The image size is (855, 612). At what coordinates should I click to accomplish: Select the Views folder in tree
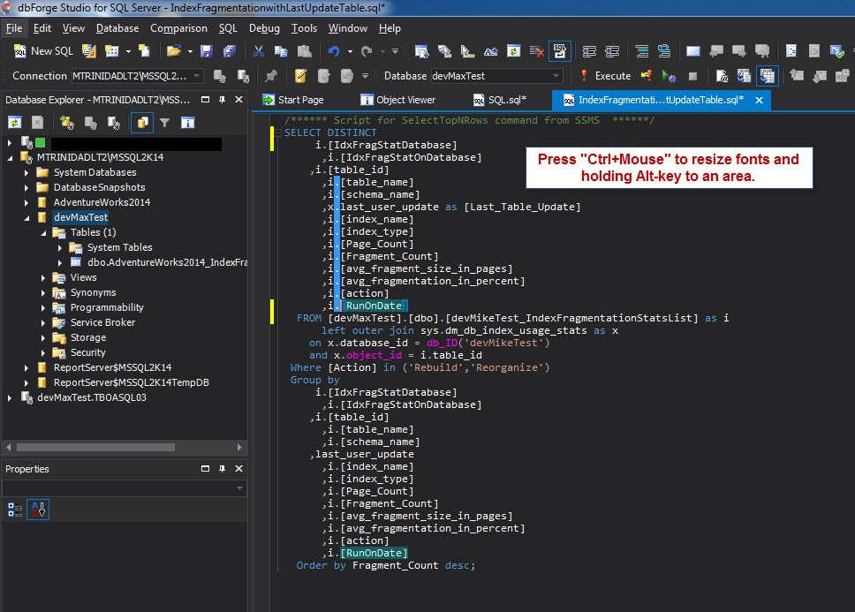tap(83, 277)
